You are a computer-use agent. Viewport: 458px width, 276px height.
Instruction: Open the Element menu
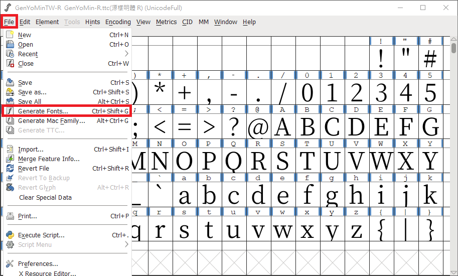click(47, 22)
